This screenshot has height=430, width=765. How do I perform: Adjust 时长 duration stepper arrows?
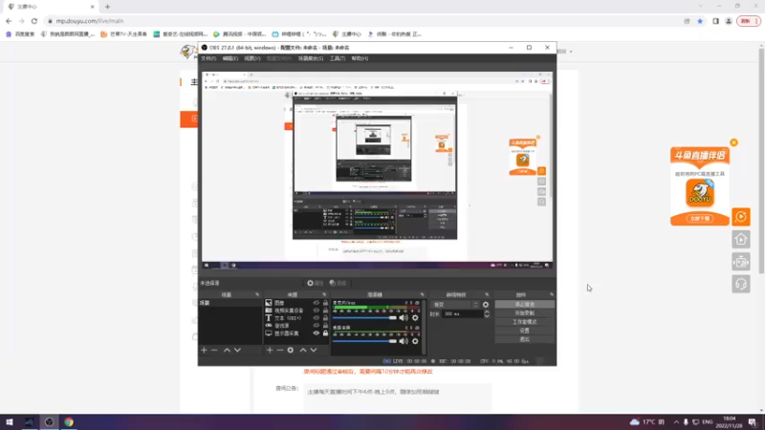pos(487,314)
